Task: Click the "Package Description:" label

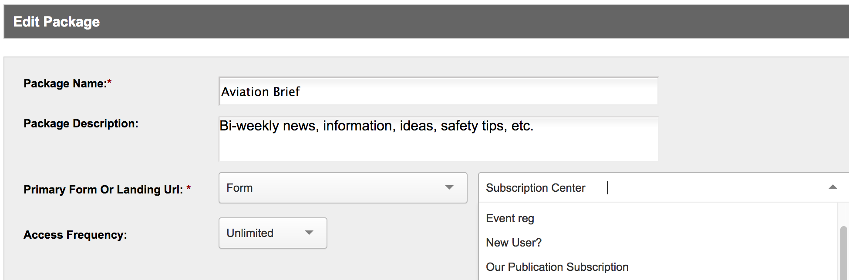Action: click(x=81, y=123)
